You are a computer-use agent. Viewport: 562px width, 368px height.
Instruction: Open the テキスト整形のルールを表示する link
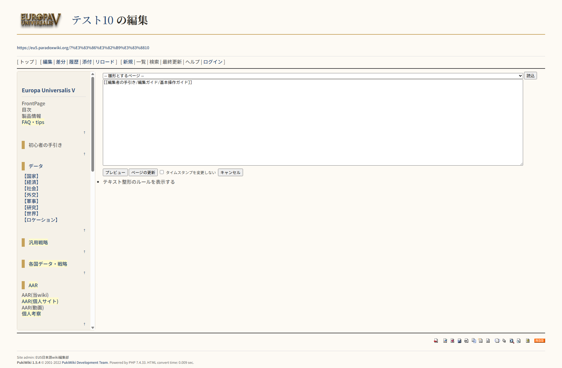(x=138, y=182)
